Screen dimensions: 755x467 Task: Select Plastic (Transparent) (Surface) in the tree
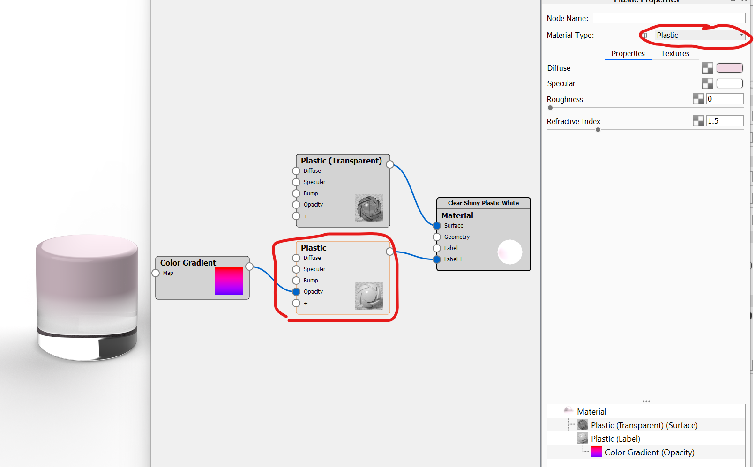click(644, 425)
